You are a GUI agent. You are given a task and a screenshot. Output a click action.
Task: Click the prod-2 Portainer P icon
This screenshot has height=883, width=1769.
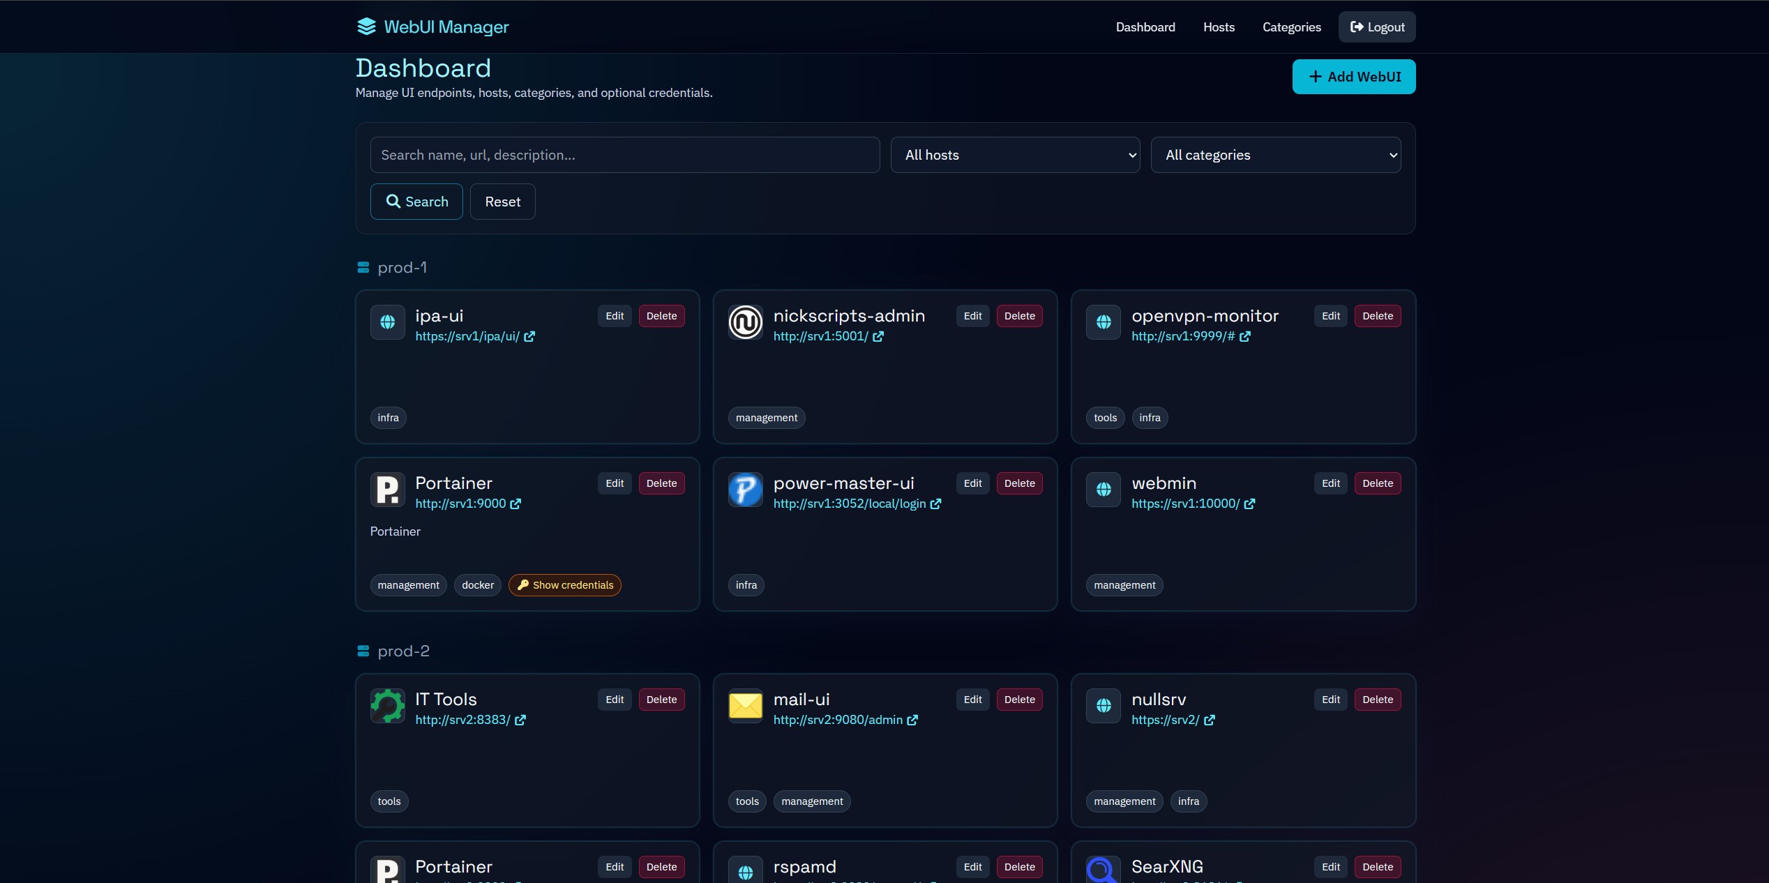point(388,870)
